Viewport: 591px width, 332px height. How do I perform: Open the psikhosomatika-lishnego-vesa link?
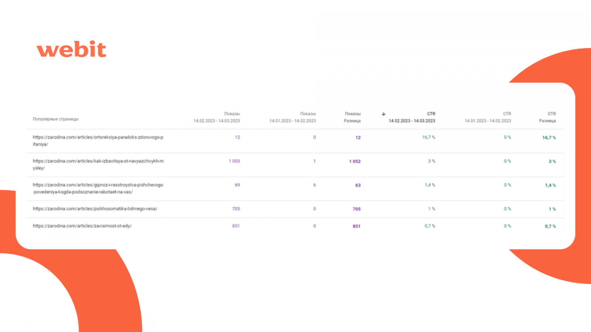tap(95, 209)
